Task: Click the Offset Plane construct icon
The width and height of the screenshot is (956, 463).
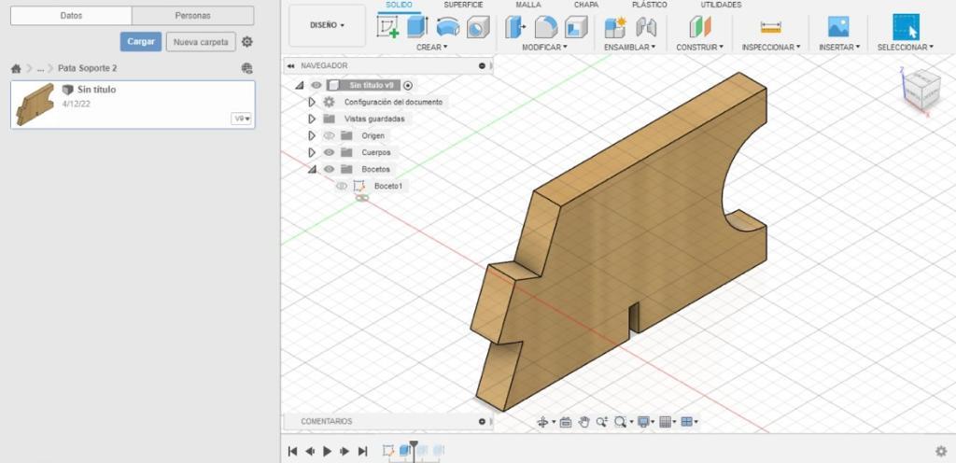Action: [x=700, y=27]
